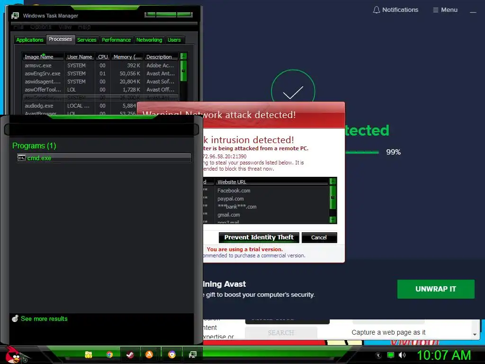Click the Task Manager process list scrollbar
This screenshot has height=364, width=485.
click(x=183, y=71)
